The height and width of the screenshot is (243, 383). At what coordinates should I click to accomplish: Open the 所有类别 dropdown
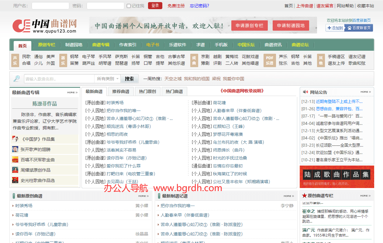(x=108, y=79)
